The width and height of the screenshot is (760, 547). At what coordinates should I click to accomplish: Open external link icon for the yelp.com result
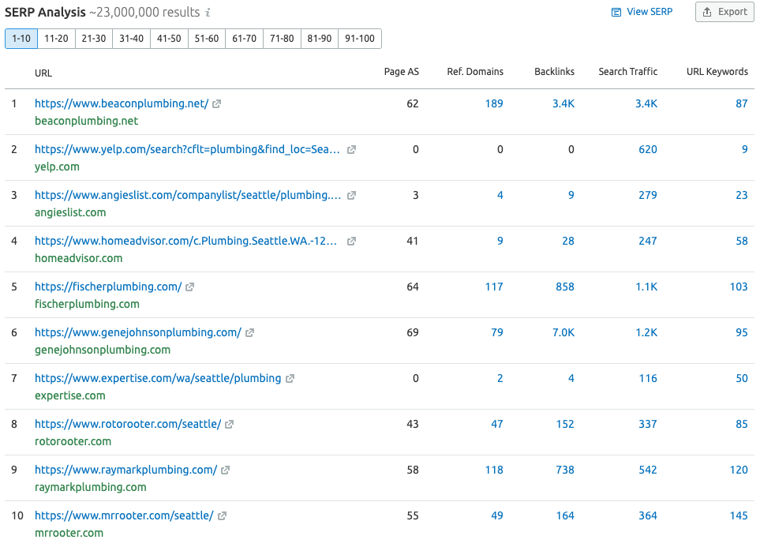351,150
